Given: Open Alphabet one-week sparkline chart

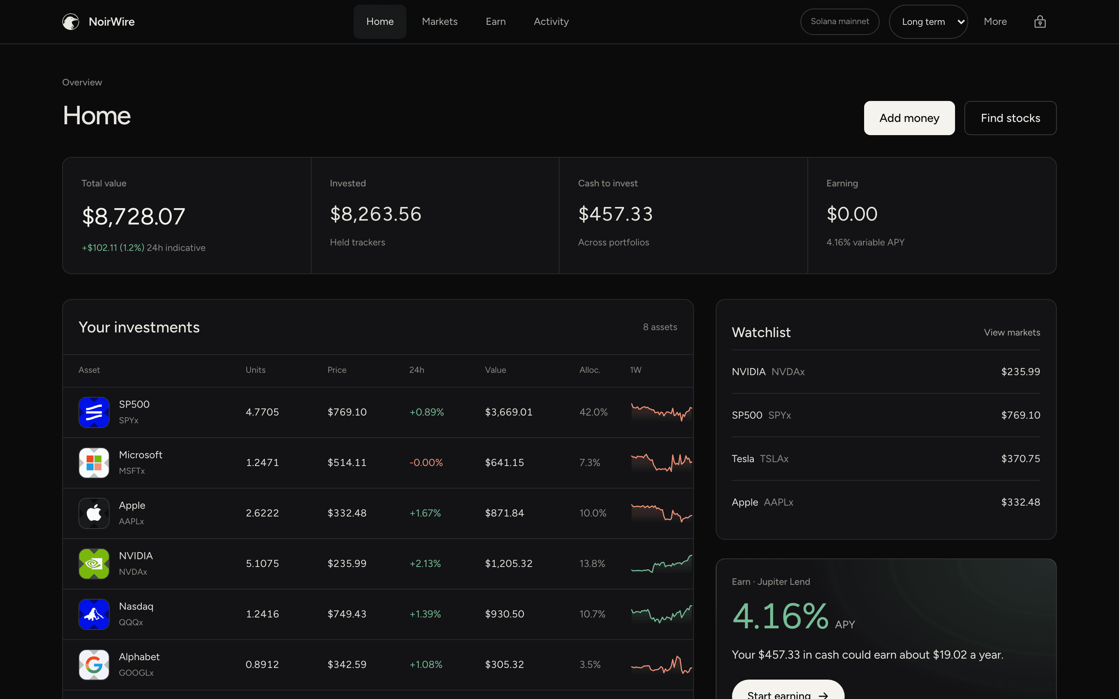Looking at the screenshot, I should pos(661,664).
